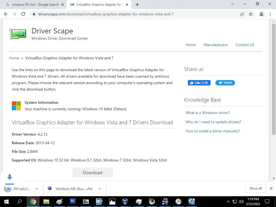
Task: Open the Contact US navigation menu item
Action: point(245,45)
